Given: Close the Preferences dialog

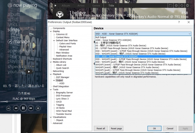Looking at the screenshot, I should [189, 22].
